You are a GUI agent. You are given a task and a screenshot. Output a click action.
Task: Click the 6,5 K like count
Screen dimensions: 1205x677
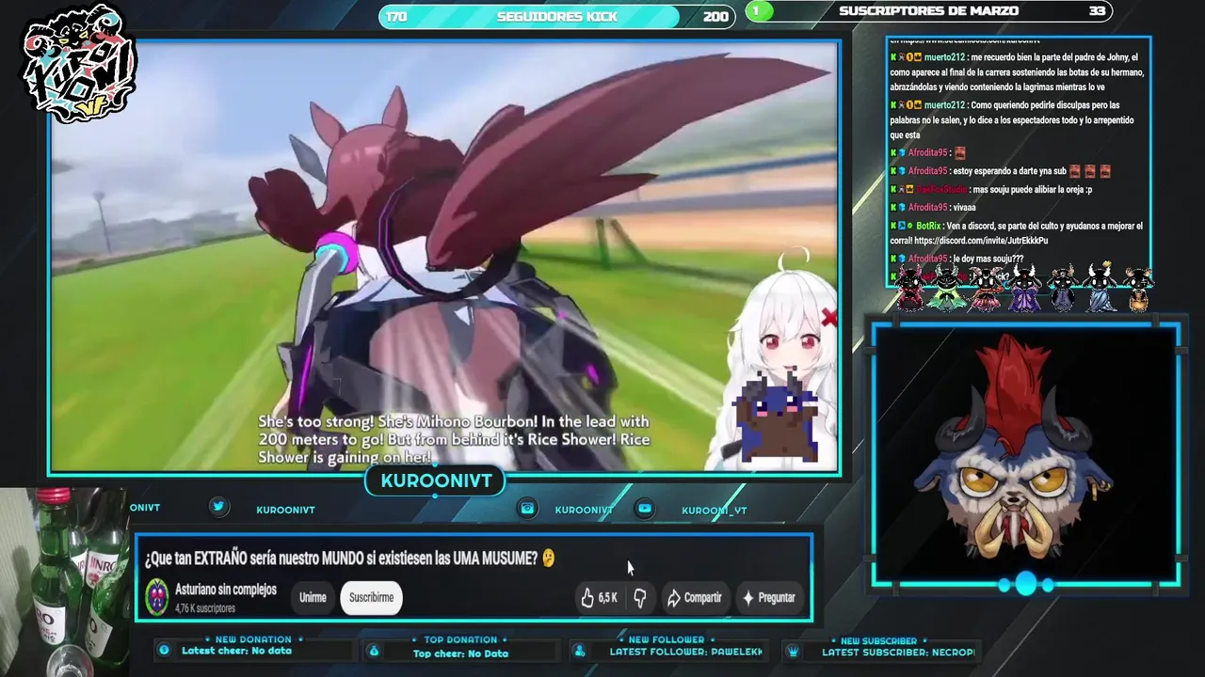607,598
